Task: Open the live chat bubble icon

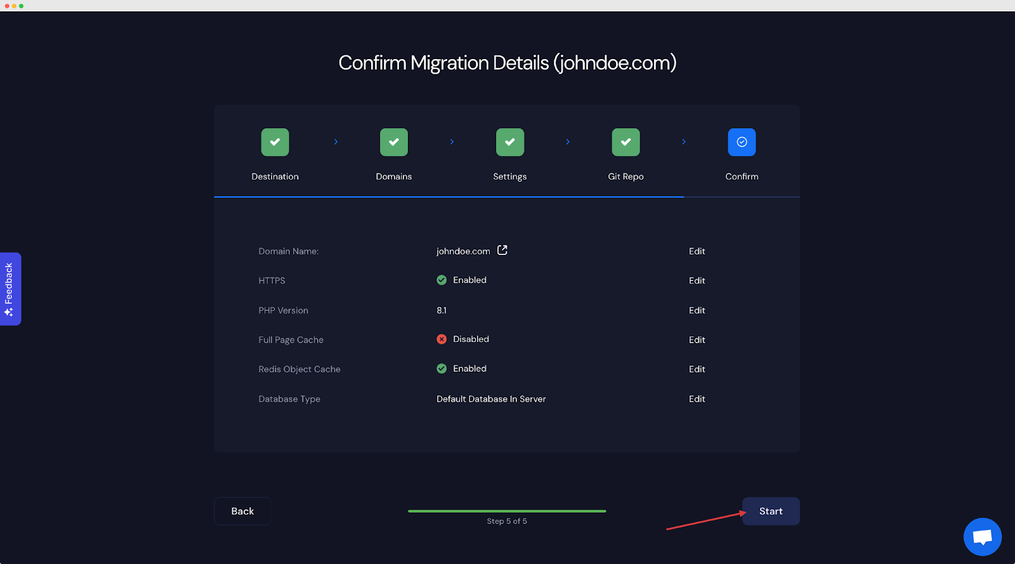Action: [982, 537]
